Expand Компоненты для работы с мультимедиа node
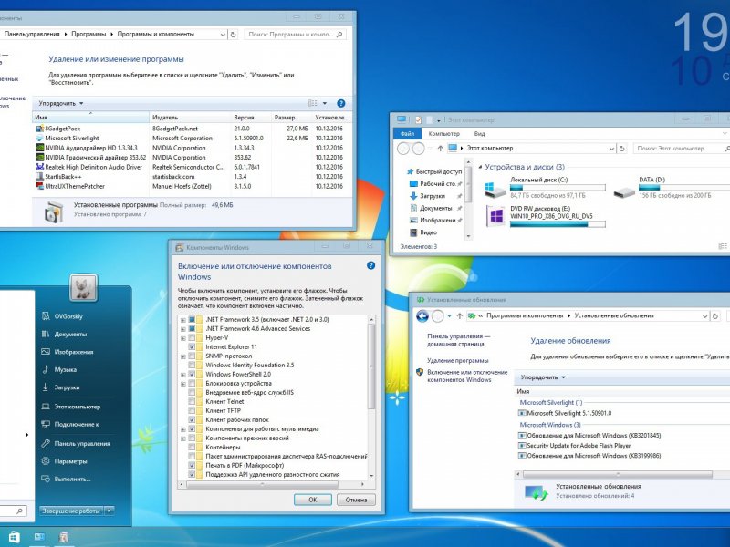 coord(183,429)
